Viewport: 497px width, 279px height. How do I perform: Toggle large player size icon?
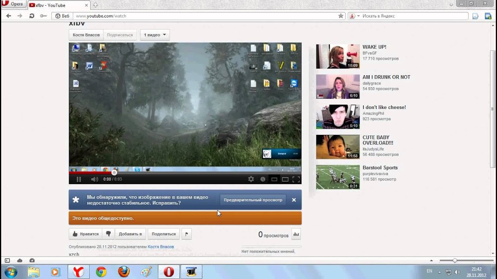[285, 179]
